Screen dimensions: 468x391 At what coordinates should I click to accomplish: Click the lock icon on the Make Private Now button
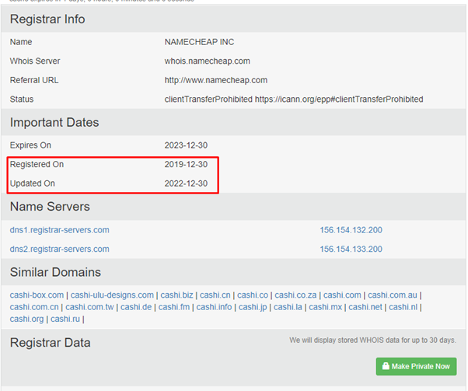pyautogui.click(x=386, y=366)
